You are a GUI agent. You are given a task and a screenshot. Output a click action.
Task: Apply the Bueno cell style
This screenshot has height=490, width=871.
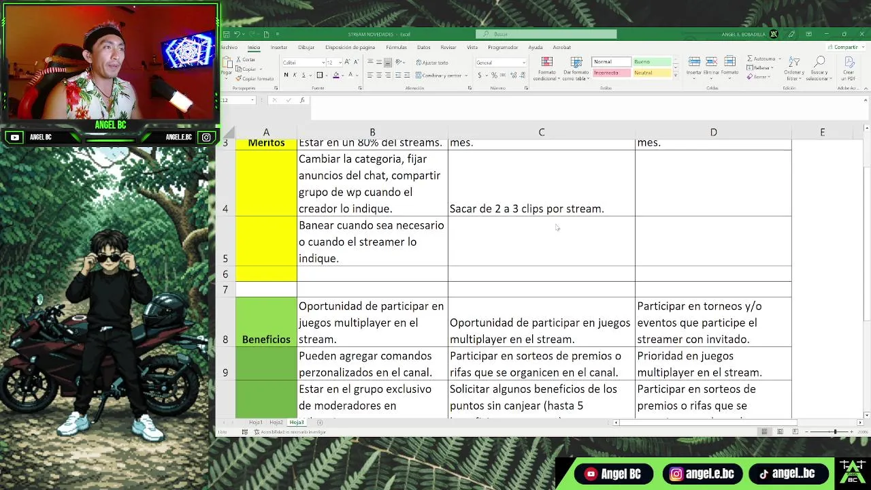(x=652, y=61)
